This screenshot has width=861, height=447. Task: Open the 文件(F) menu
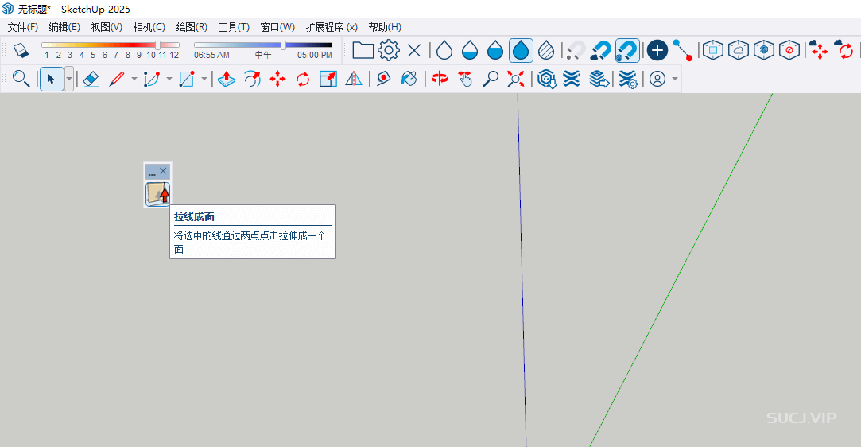point(22,27)
